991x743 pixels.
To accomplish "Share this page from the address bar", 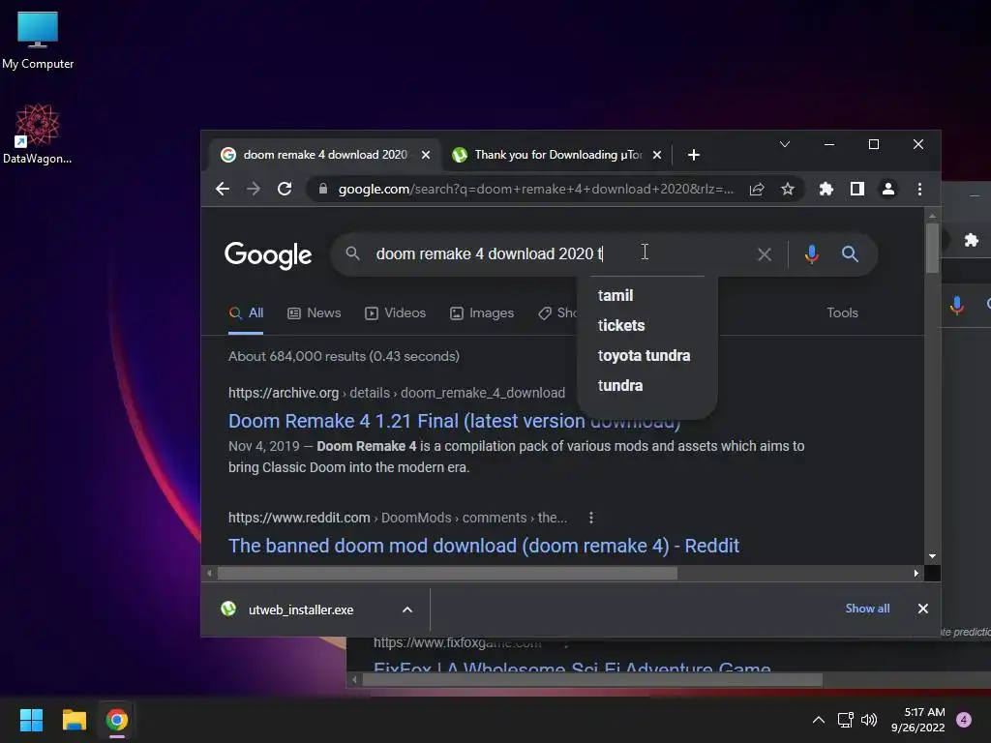I will click(757, 189).
